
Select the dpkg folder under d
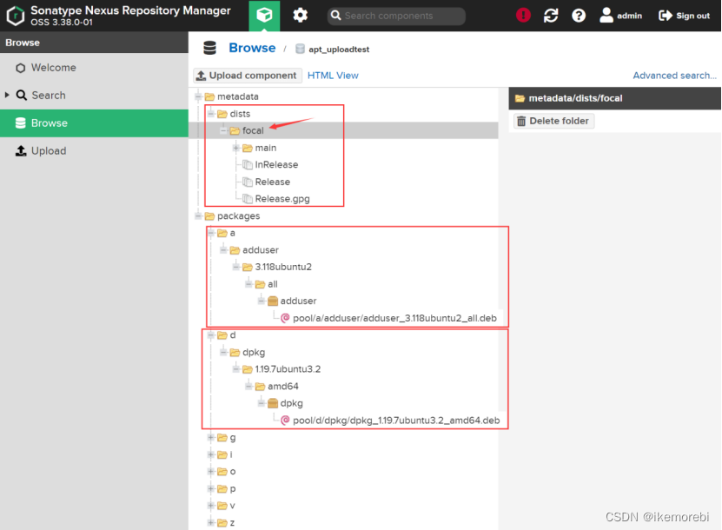point(253,352)
